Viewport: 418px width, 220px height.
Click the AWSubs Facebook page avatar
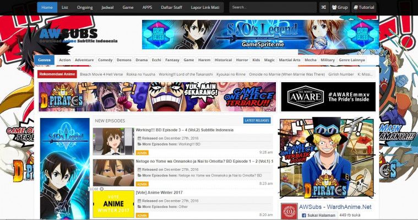pyautogui.click(x=289, y=211)
